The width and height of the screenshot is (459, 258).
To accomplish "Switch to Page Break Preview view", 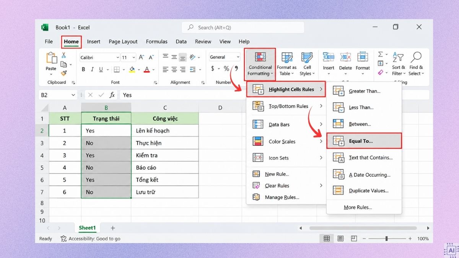I will [x=355, y=239].
